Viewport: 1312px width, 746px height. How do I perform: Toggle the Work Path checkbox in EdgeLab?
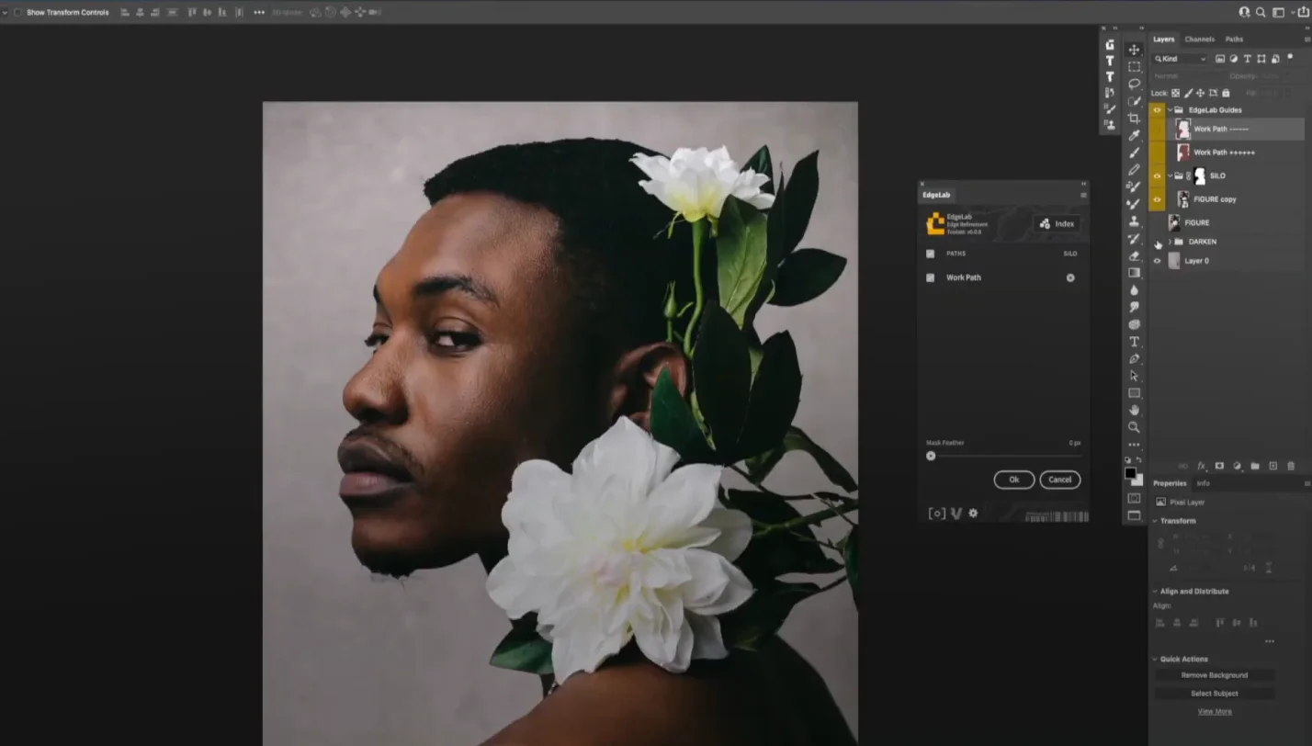pos(930,277)
